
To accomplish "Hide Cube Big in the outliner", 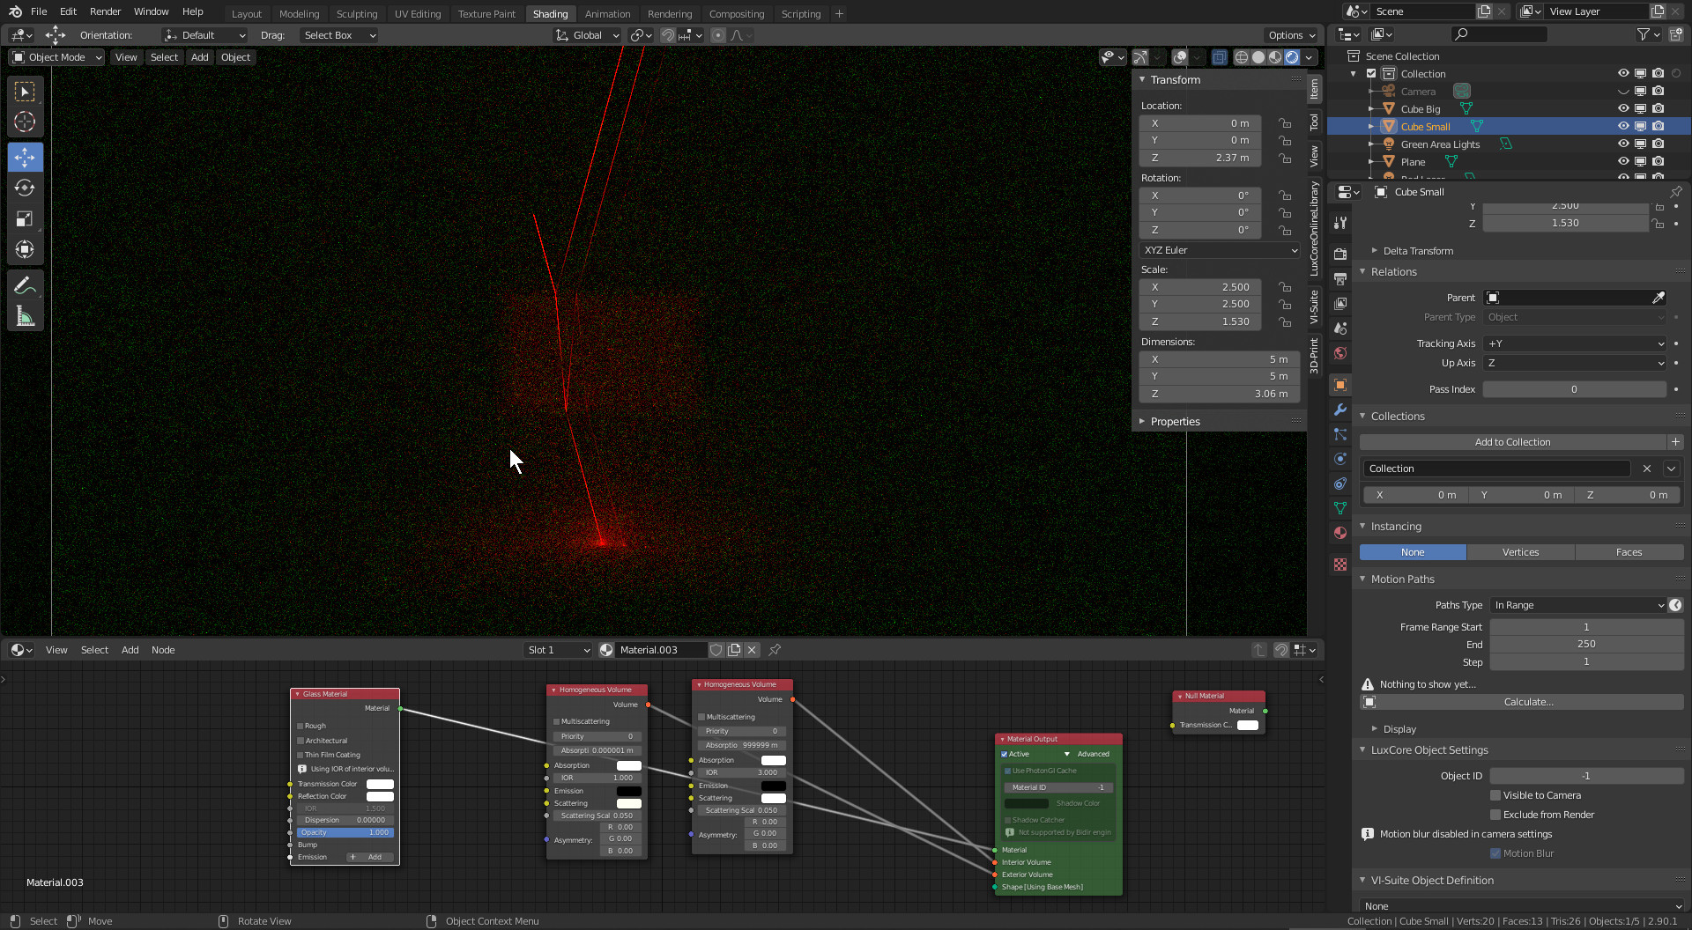I will (x=1622, y=109).
